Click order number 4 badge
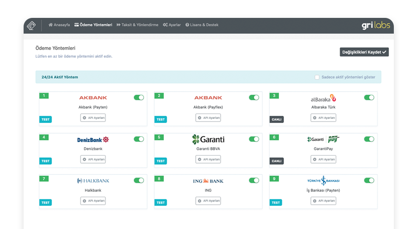Image resolution: width=417 pixels, height=229 pixels. pos(44,137)
